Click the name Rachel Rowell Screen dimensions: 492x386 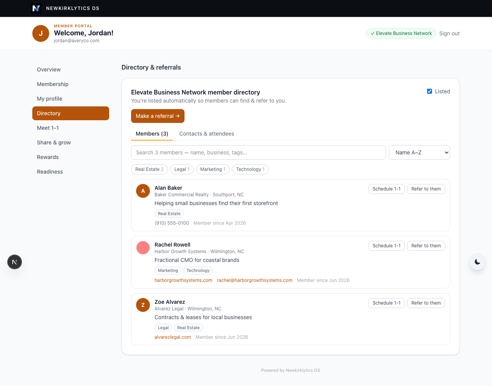(173, 245)
